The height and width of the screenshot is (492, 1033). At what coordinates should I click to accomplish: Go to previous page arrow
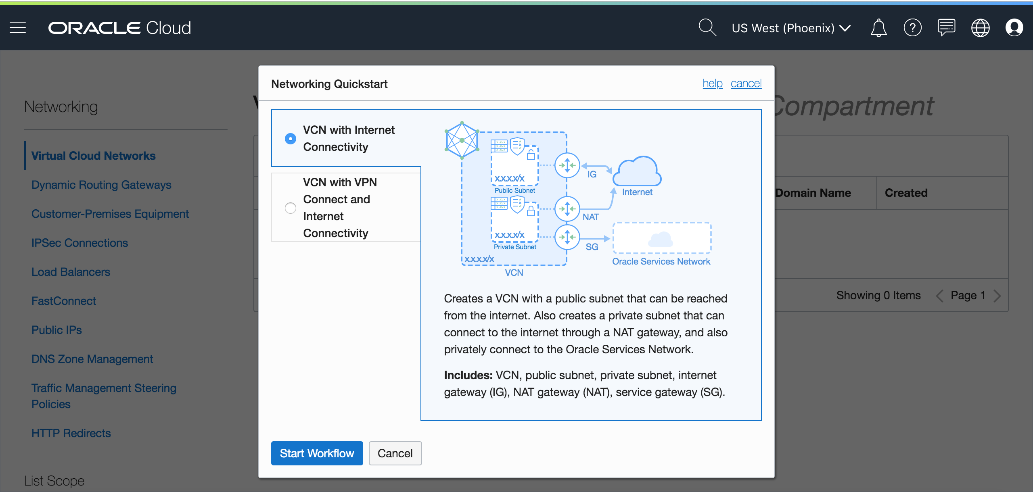[x=940, y=296]
